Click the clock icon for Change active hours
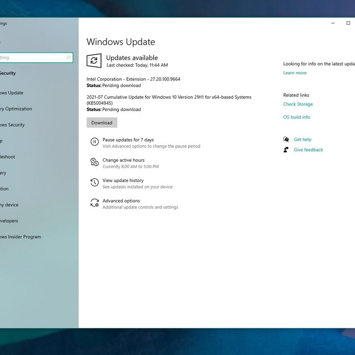 pos(94,162)
